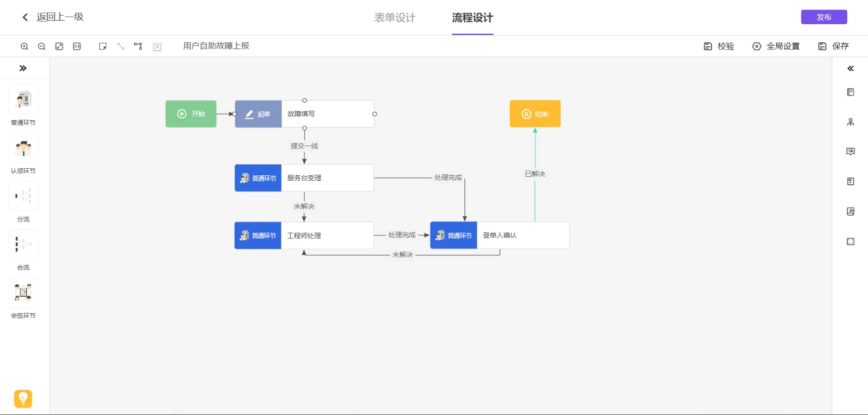
Task: Click the square frame icon in right sidebar
Action: tap(850, 242)
